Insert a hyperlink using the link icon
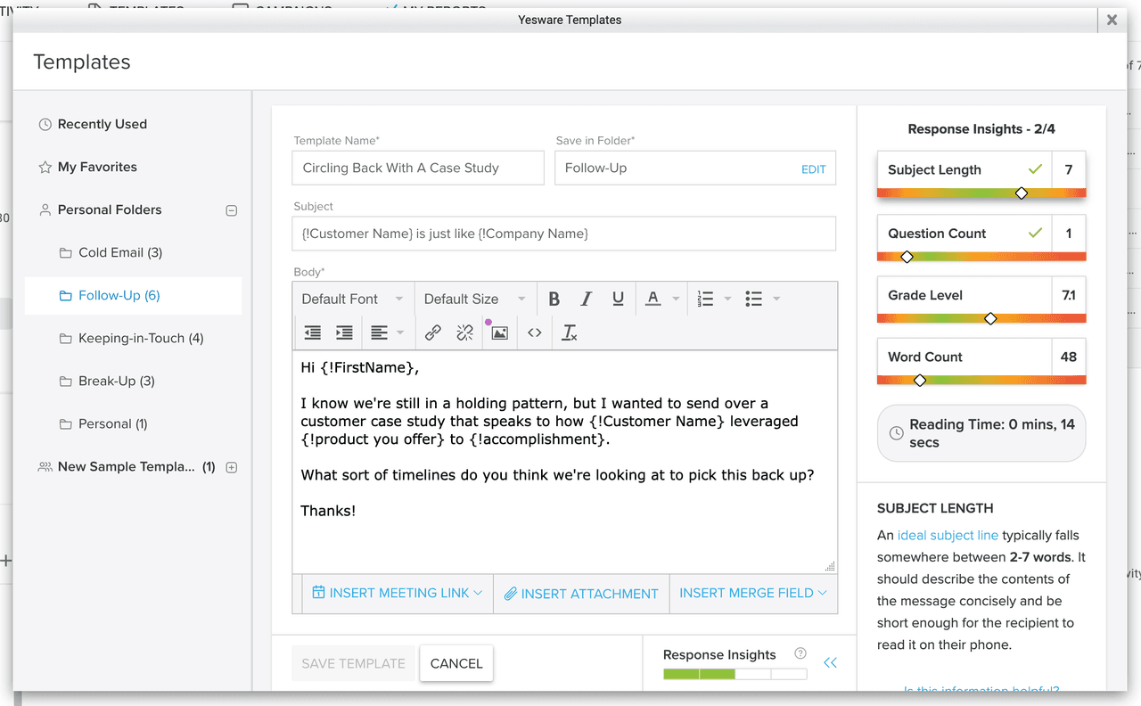 [x=433, y=332]
